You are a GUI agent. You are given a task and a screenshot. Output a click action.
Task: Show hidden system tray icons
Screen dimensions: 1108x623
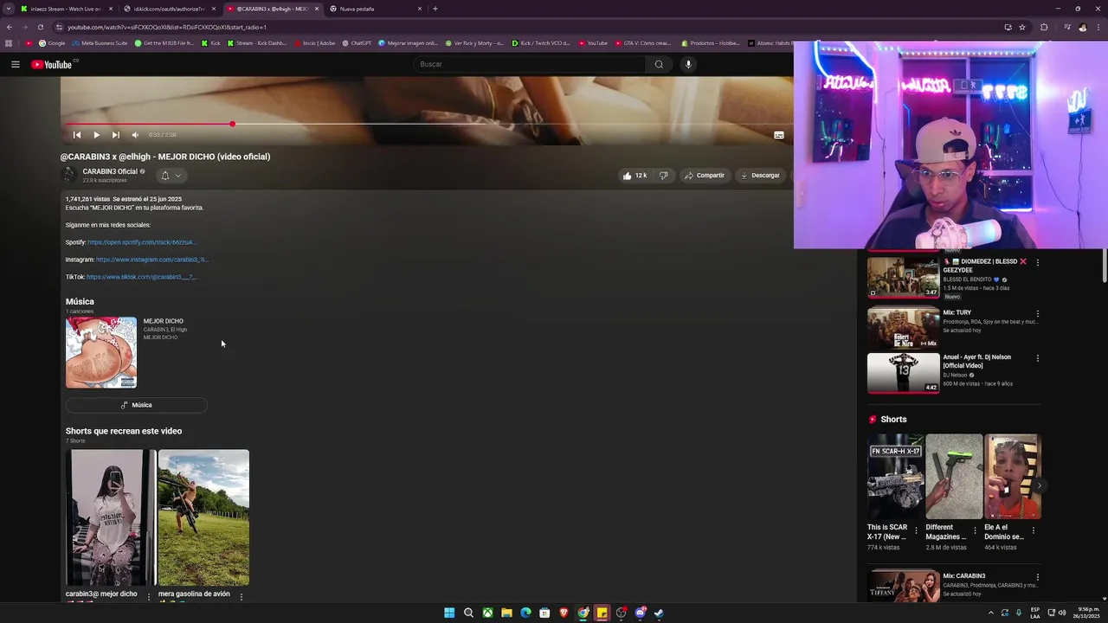[991, 613]
